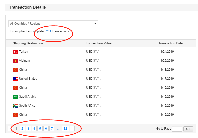Screen dimensions: 198x138
Task: Click the previous page arrow
Action: tap(10, 129)
